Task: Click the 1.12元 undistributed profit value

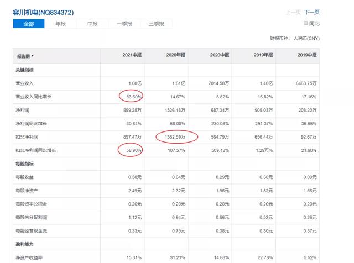Action: 135,218
